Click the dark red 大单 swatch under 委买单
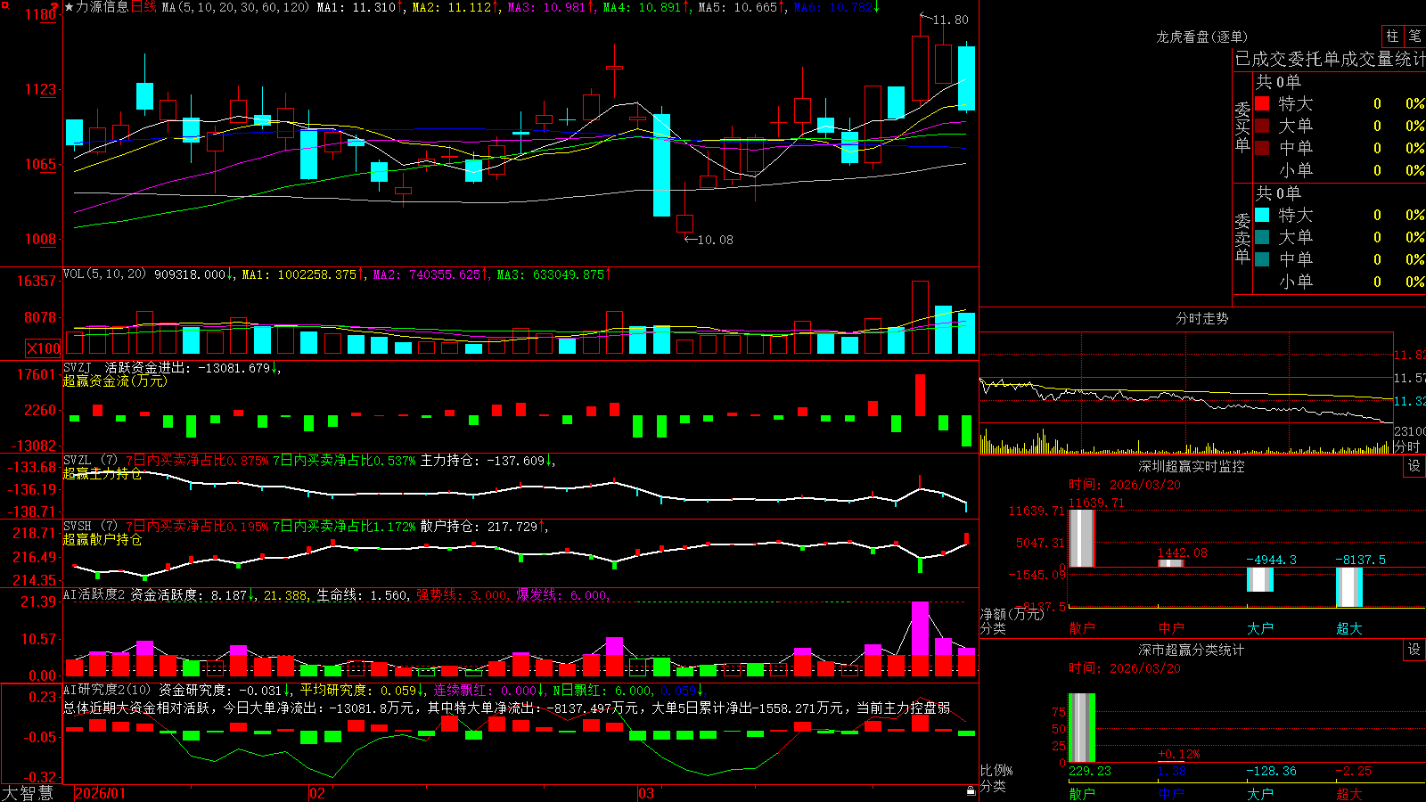The height and width of the screenshot is (802, 1426). coord(1262,126)
